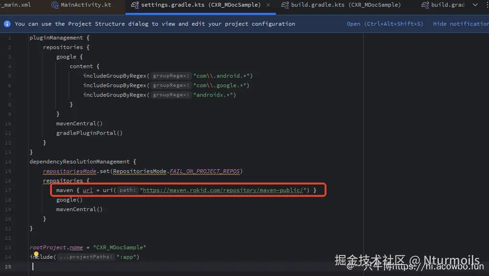Click the "com\\.android.*" regex string
489x276 pixels.
pyautogui.click(x=222, y=76)
